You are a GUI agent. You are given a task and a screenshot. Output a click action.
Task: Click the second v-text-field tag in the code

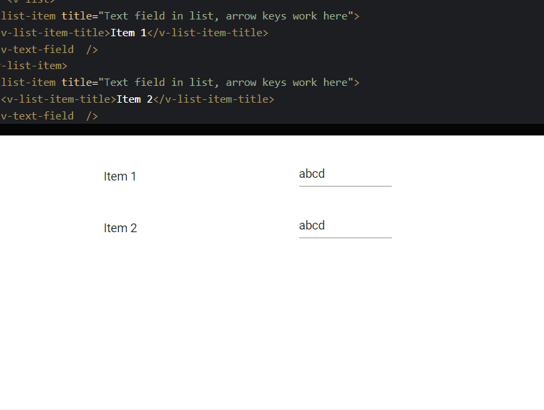(x=37, y=115)
